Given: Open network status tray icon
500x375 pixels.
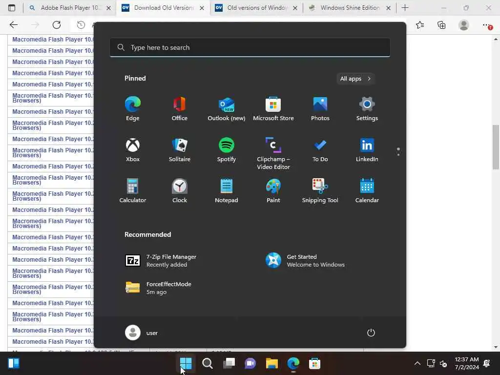Looking at the screenshot, I should coord(431,363).
